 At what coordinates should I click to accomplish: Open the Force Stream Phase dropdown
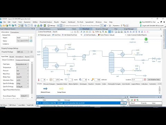tap(25, 96)
